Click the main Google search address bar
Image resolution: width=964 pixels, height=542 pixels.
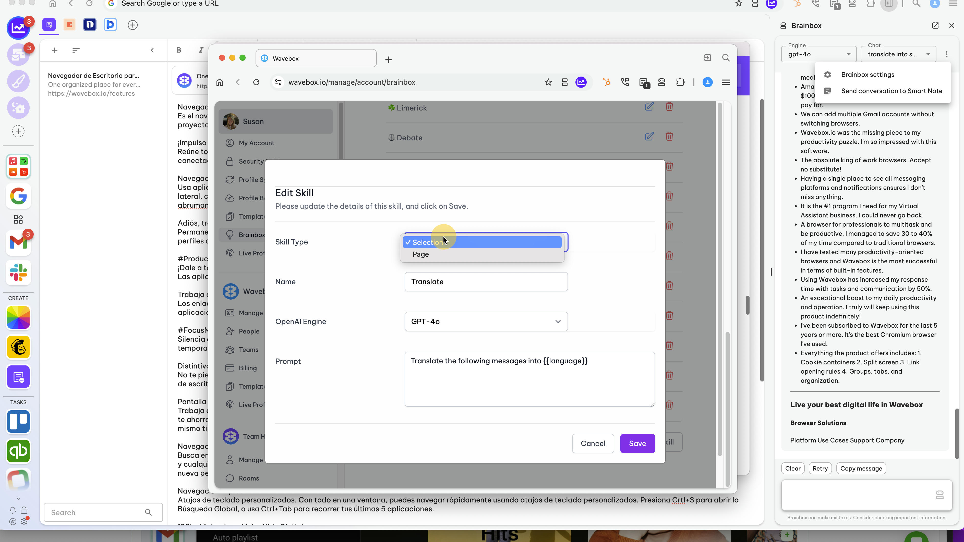click(415, 3)
